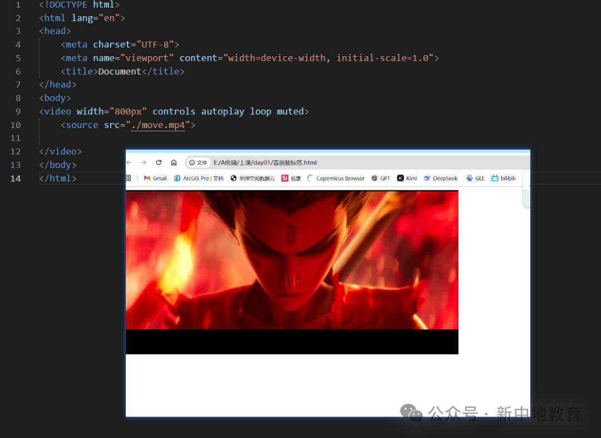Click the "viewport" name value
601x438 pixels.
point(147,58)
